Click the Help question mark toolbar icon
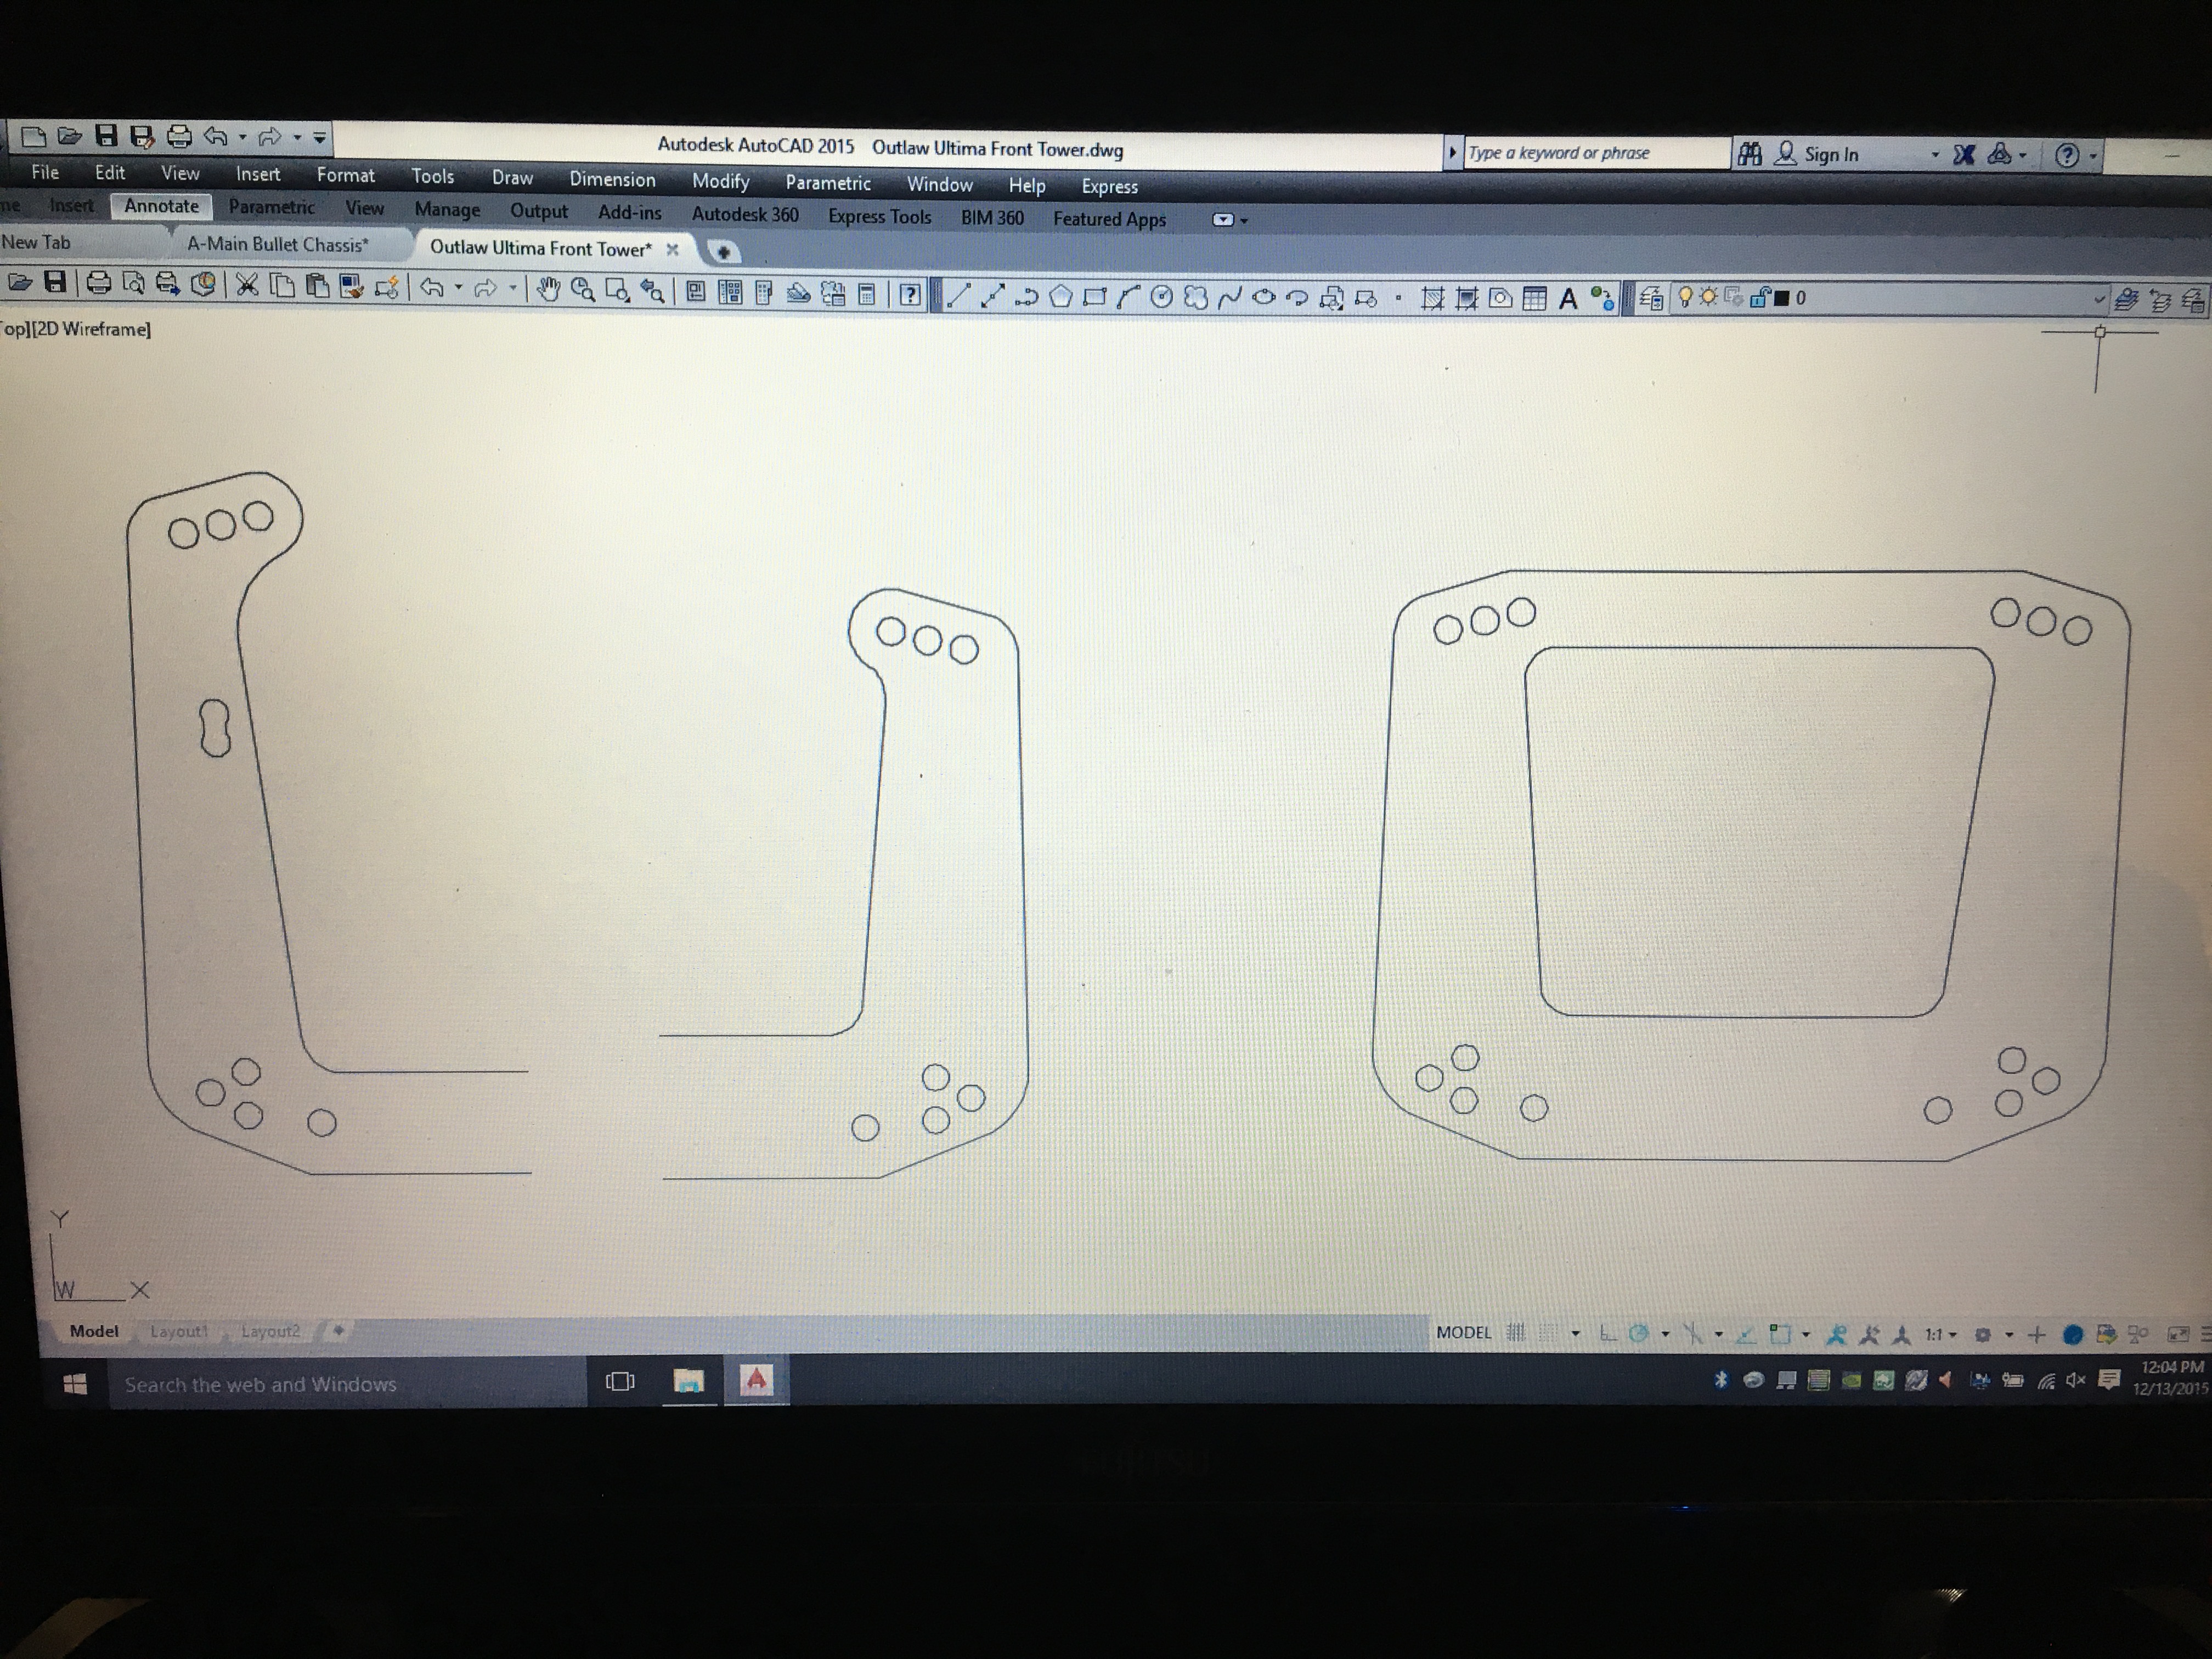The image size is (2212, 1659). pos(909,294)
